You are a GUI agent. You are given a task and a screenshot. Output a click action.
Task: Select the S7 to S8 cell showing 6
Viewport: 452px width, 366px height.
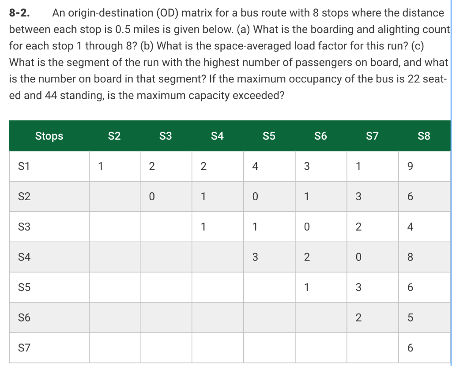424,347
